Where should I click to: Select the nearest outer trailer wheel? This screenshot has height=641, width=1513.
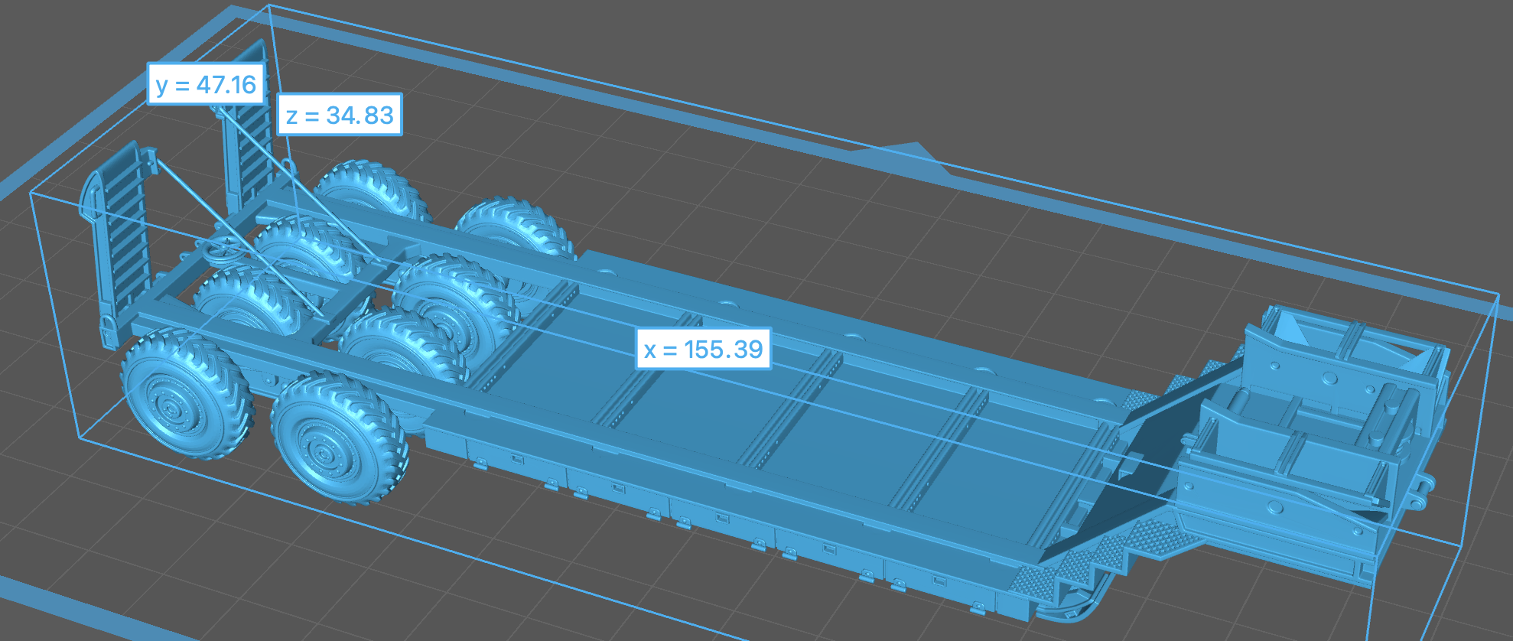coord(187,393)
